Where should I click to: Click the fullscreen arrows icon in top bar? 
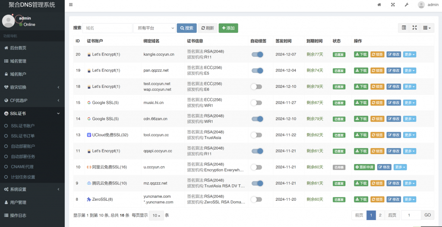[x=393, y=4]
